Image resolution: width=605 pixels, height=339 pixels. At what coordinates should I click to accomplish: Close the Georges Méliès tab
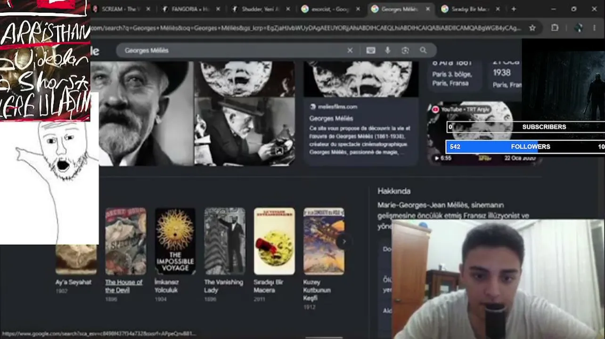click(x=428, y=9)
